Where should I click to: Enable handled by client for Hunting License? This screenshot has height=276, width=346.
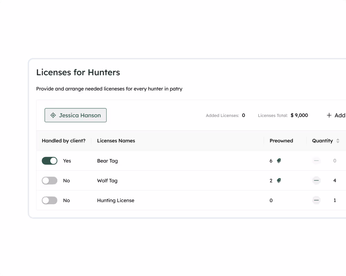coord(49,200)
